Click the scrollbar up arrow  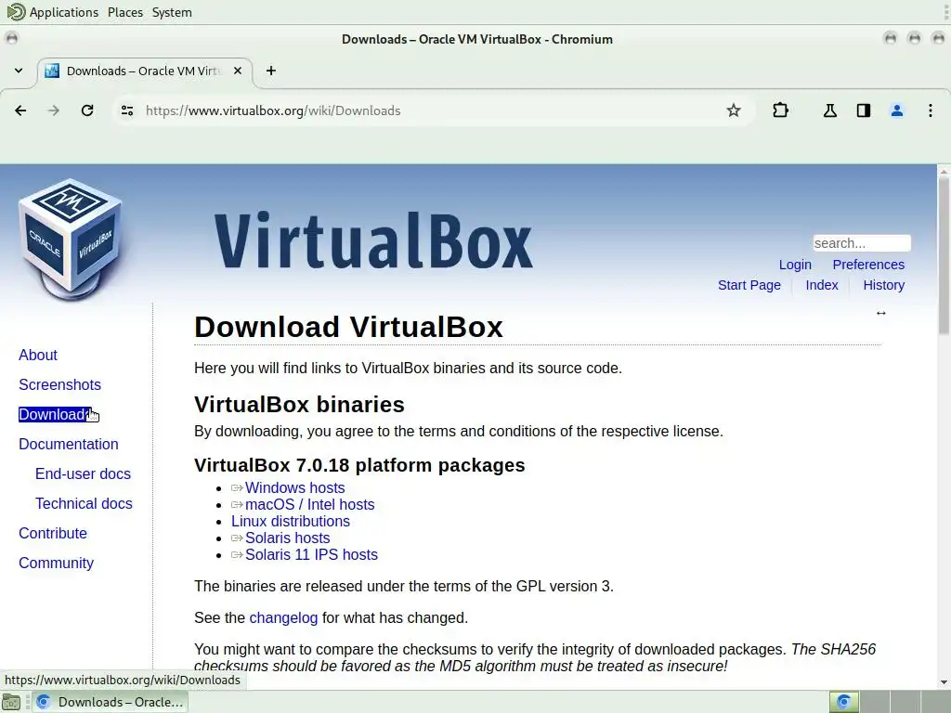point(944,171)
